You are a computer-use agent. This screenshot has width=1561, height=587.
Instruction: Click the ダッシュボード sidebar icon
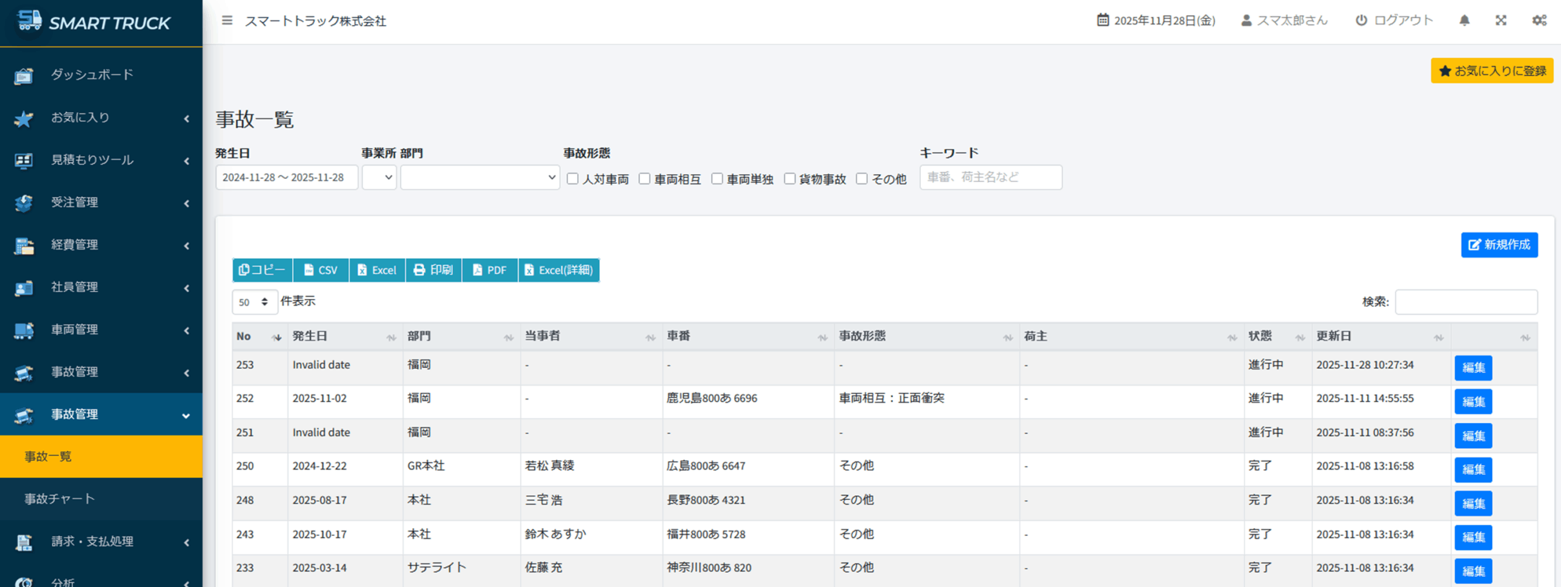pos(24,76)
